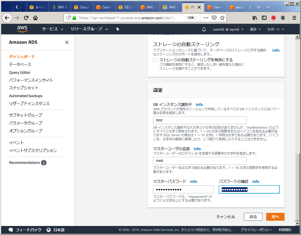Click info next to マスターユーザの名前
301x235 pixels.
click(x=197, y=149)
